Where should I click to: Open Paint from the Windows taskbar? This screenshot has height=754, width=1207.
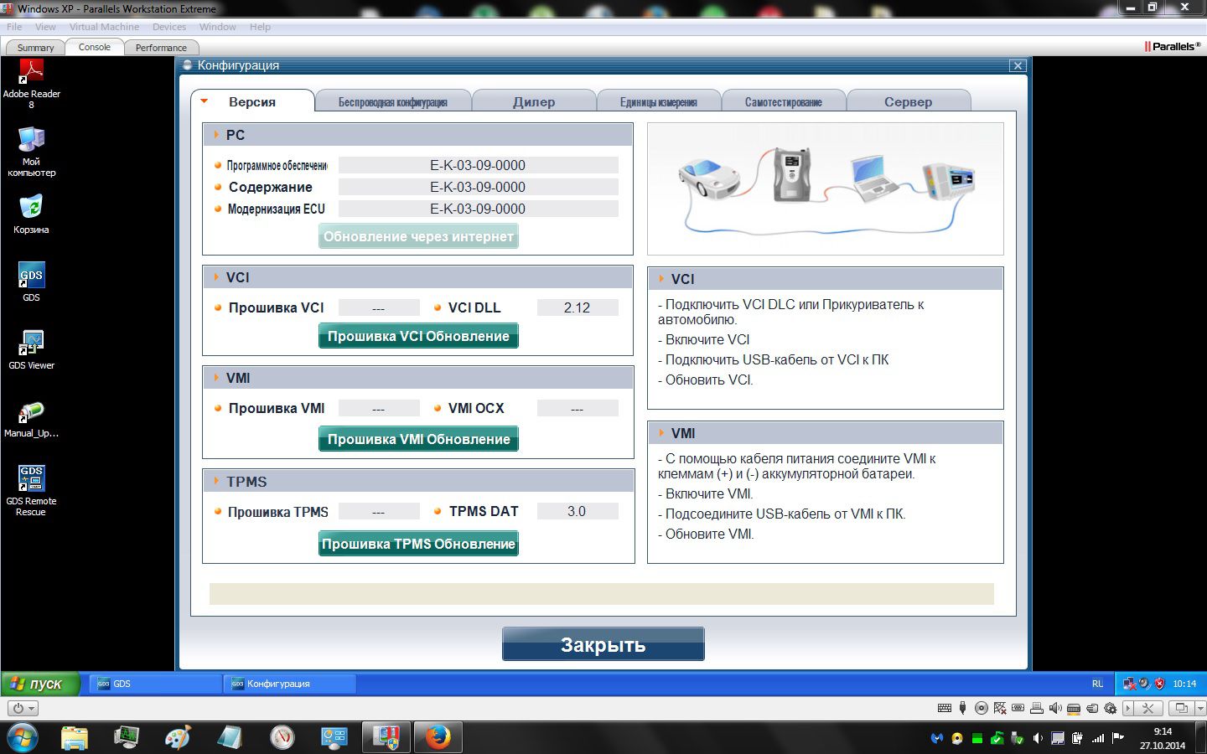point(178,737)
